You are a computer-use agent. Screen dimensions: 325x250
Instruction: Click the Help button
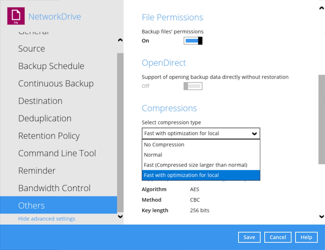point(306,237)
